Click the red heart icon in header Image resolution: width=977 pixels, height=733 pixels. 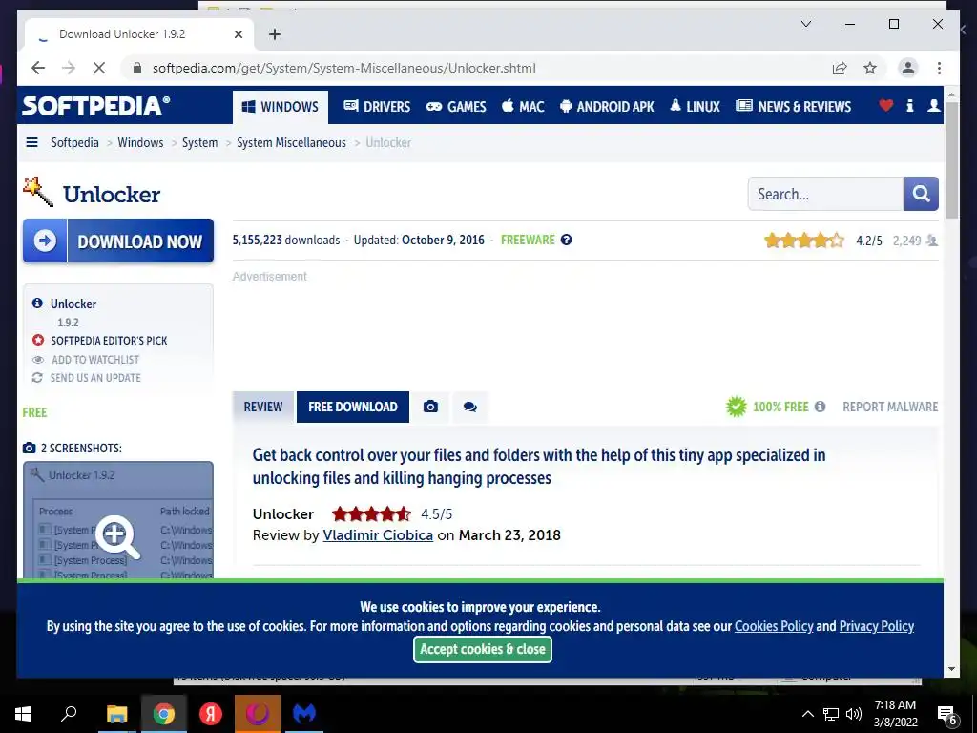pyautogui.click(x=885, y=106)
